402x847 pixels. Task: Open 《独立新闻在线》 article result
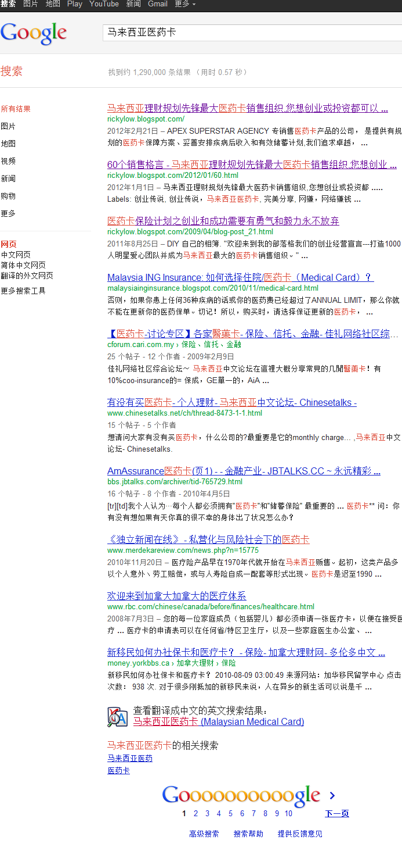point(208,539)
